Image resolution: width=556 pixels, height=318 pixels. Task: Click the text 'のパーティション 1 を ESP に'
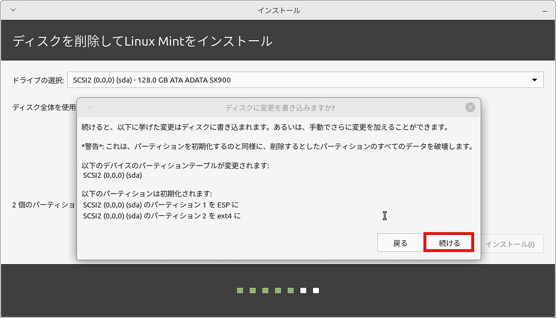tap(191, 205)
